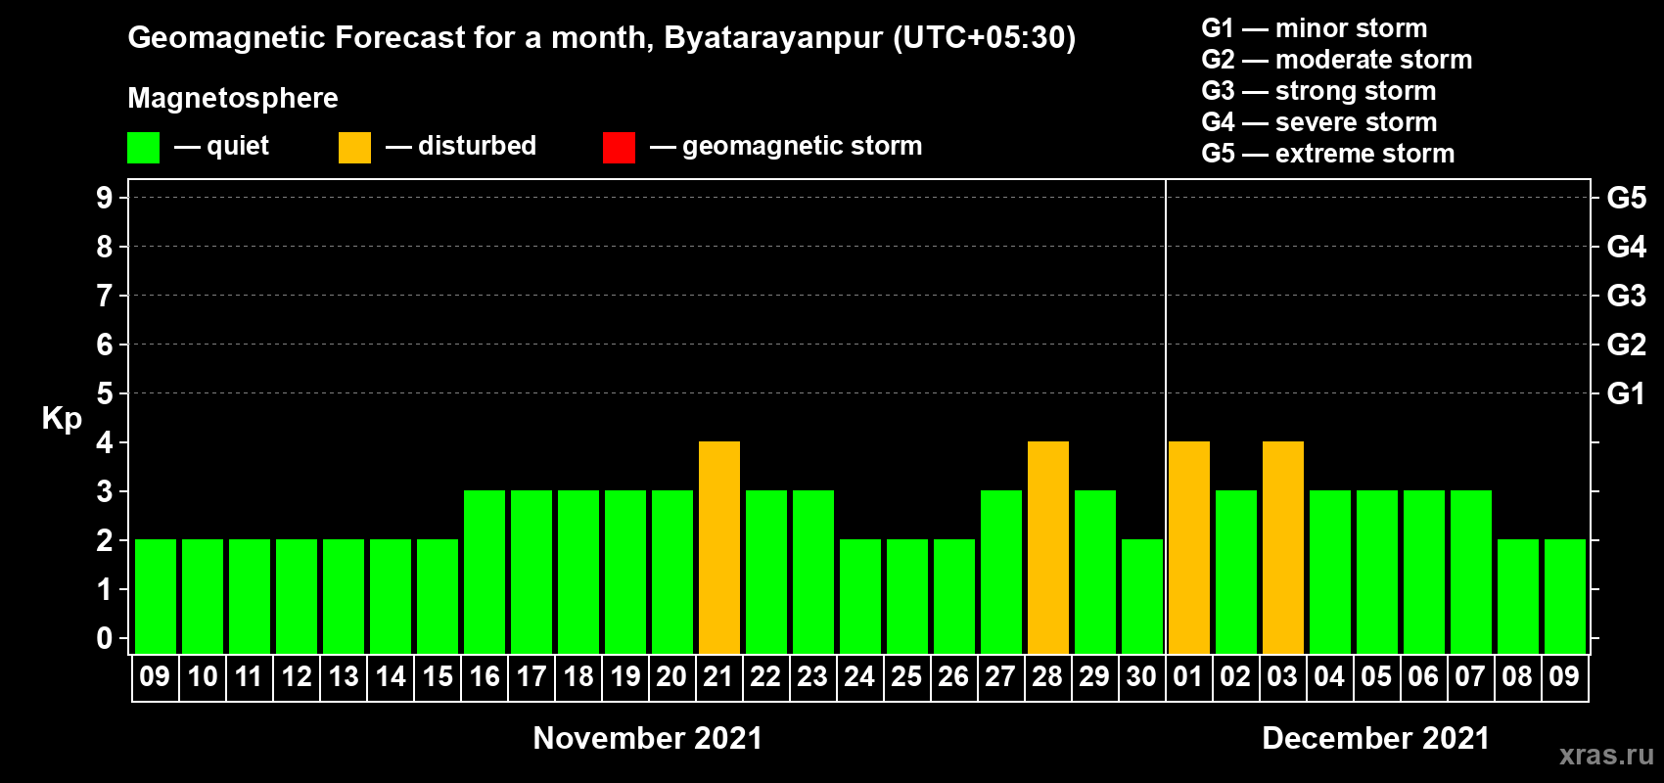The width and height of the screenshot is (1664, 783).
Task: Click date label 18 under November
Action: coord(578,677)
